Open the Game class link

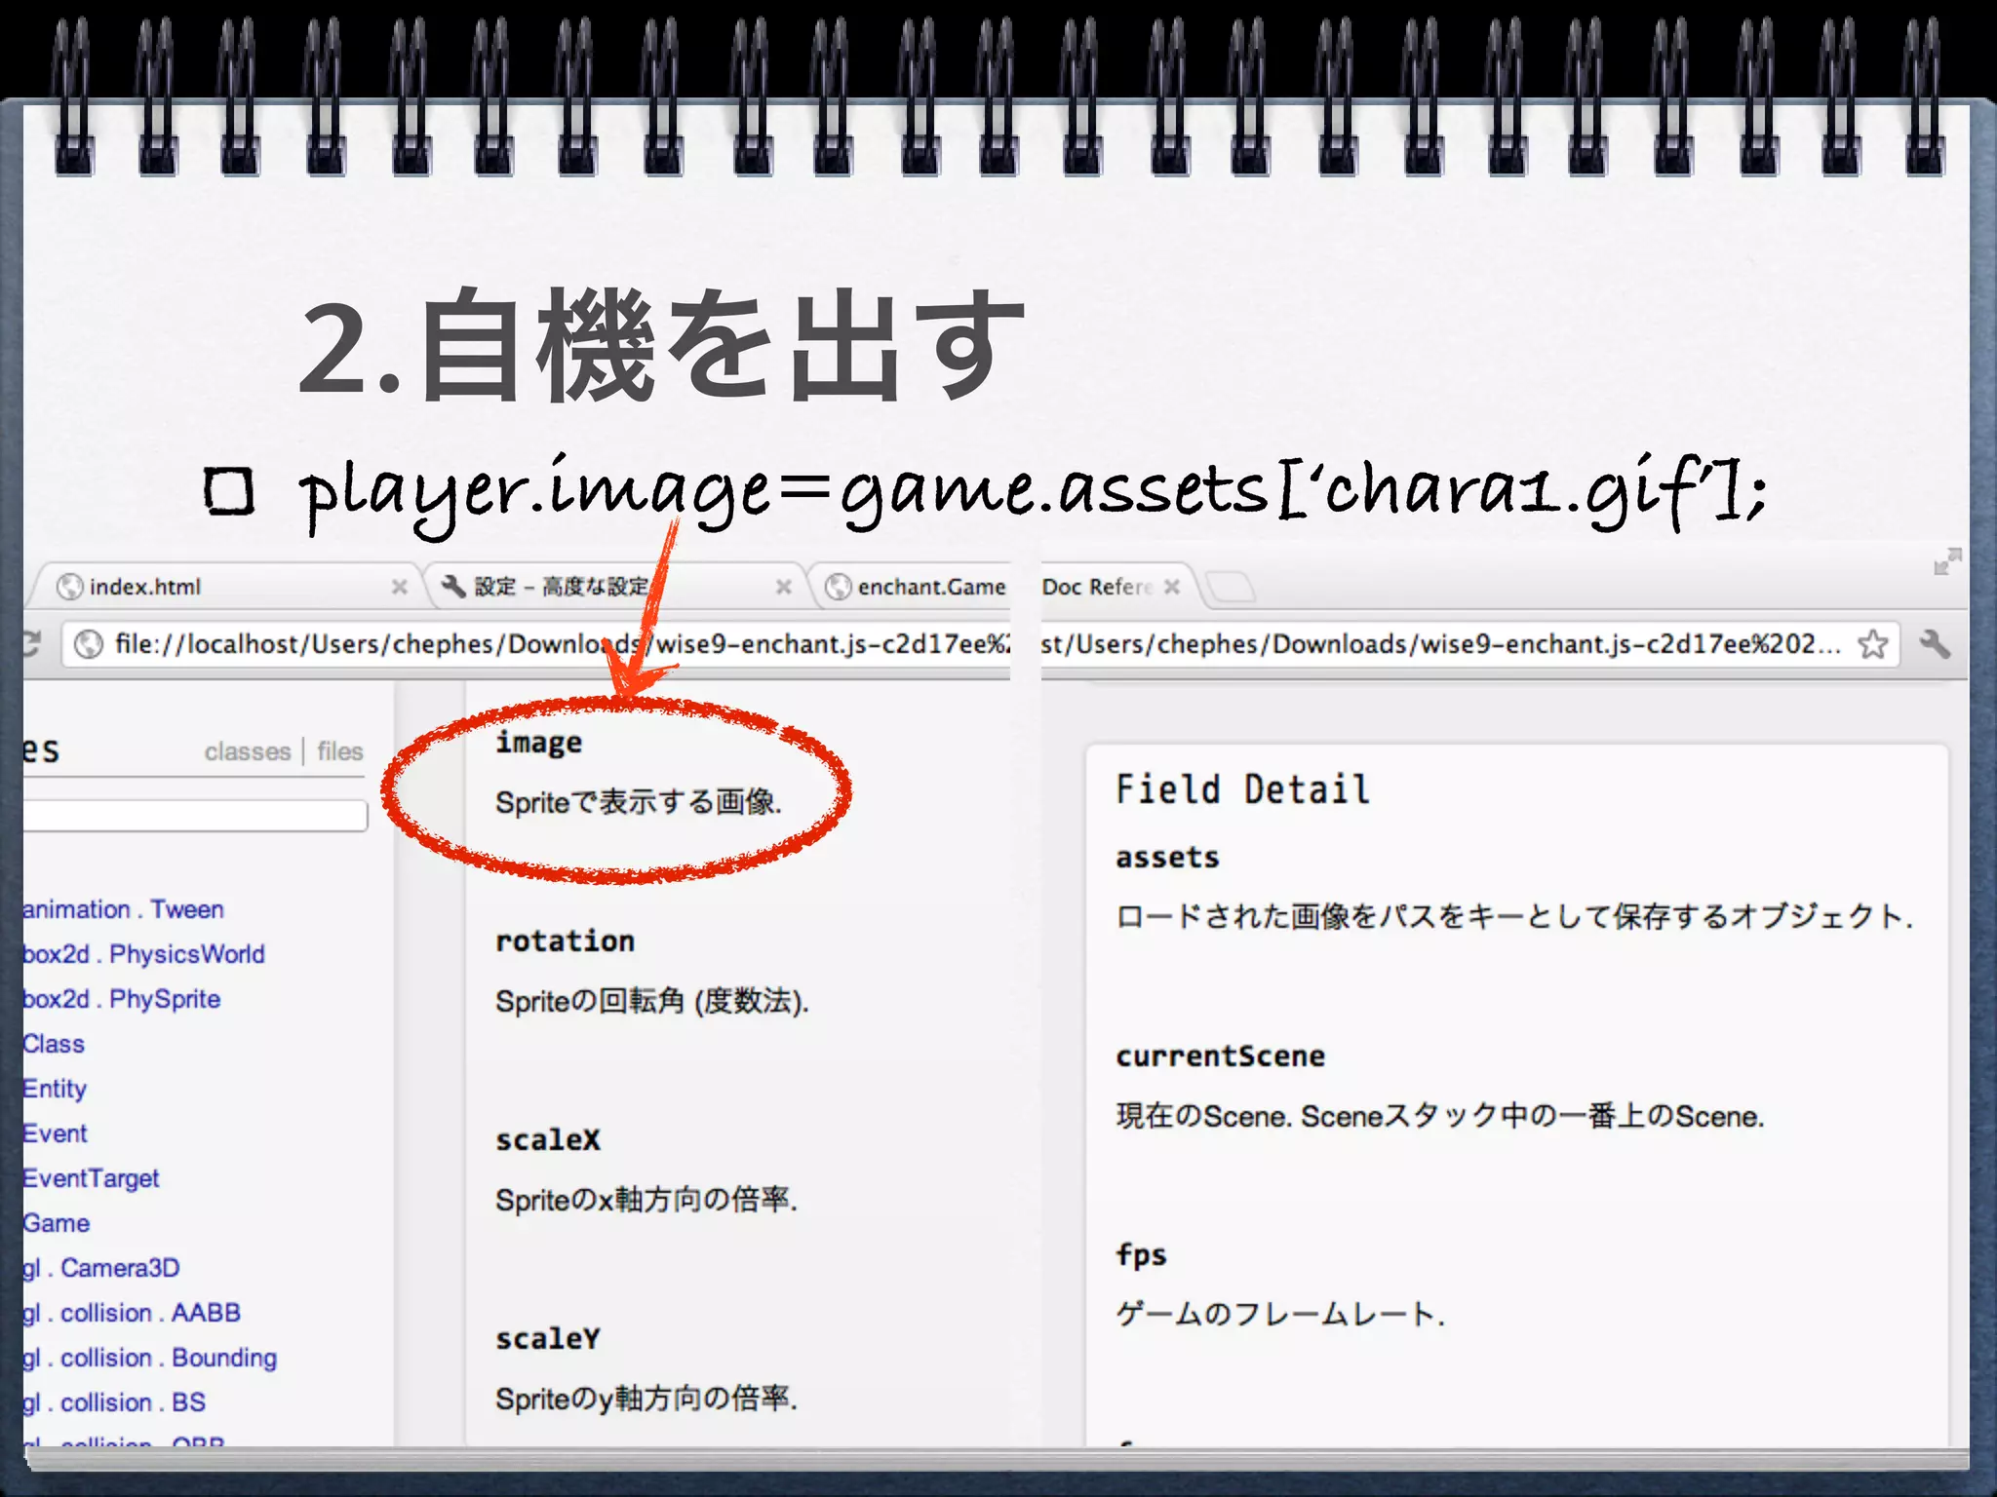pyautogui.click(x=57, y=1223)
